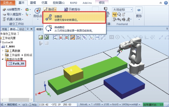Toggle the freehand Rotate tool
Image resolution: width=169 pixels, height=107 pixels.
pos(119,15)
